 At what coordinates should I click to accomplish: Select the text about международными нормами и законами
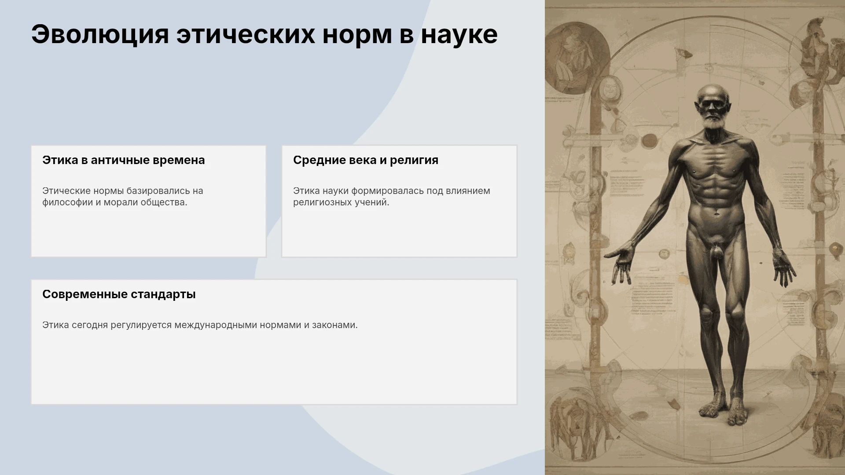click(200, 325)
